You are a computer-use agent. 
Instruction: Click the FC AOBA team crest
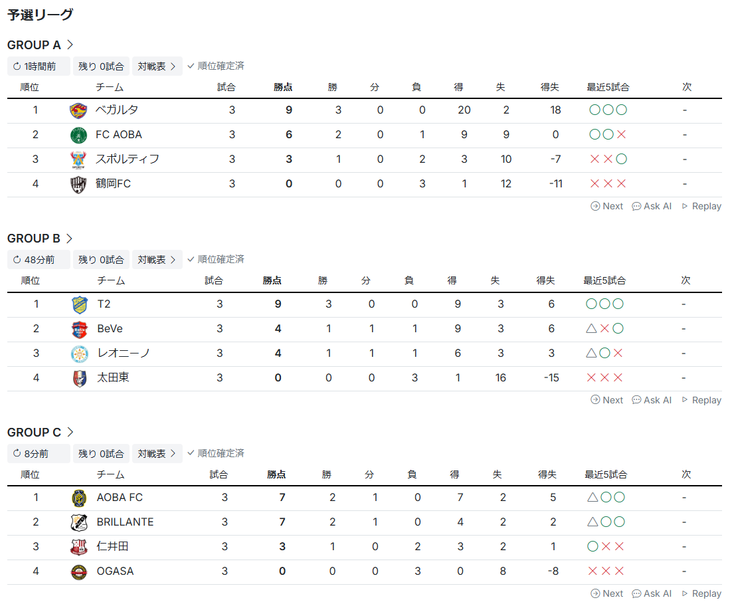pos(78,135)
